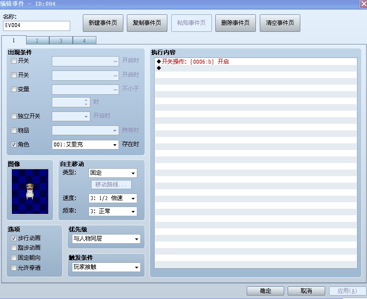
Task: Open the 触发条件 dropdown 玩家接触
Action: tap(106, 267)
